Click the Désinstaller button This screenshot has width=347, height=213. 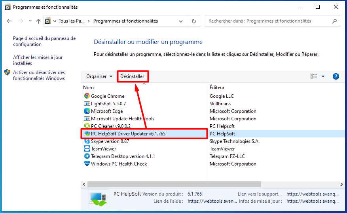coord(132,76)
